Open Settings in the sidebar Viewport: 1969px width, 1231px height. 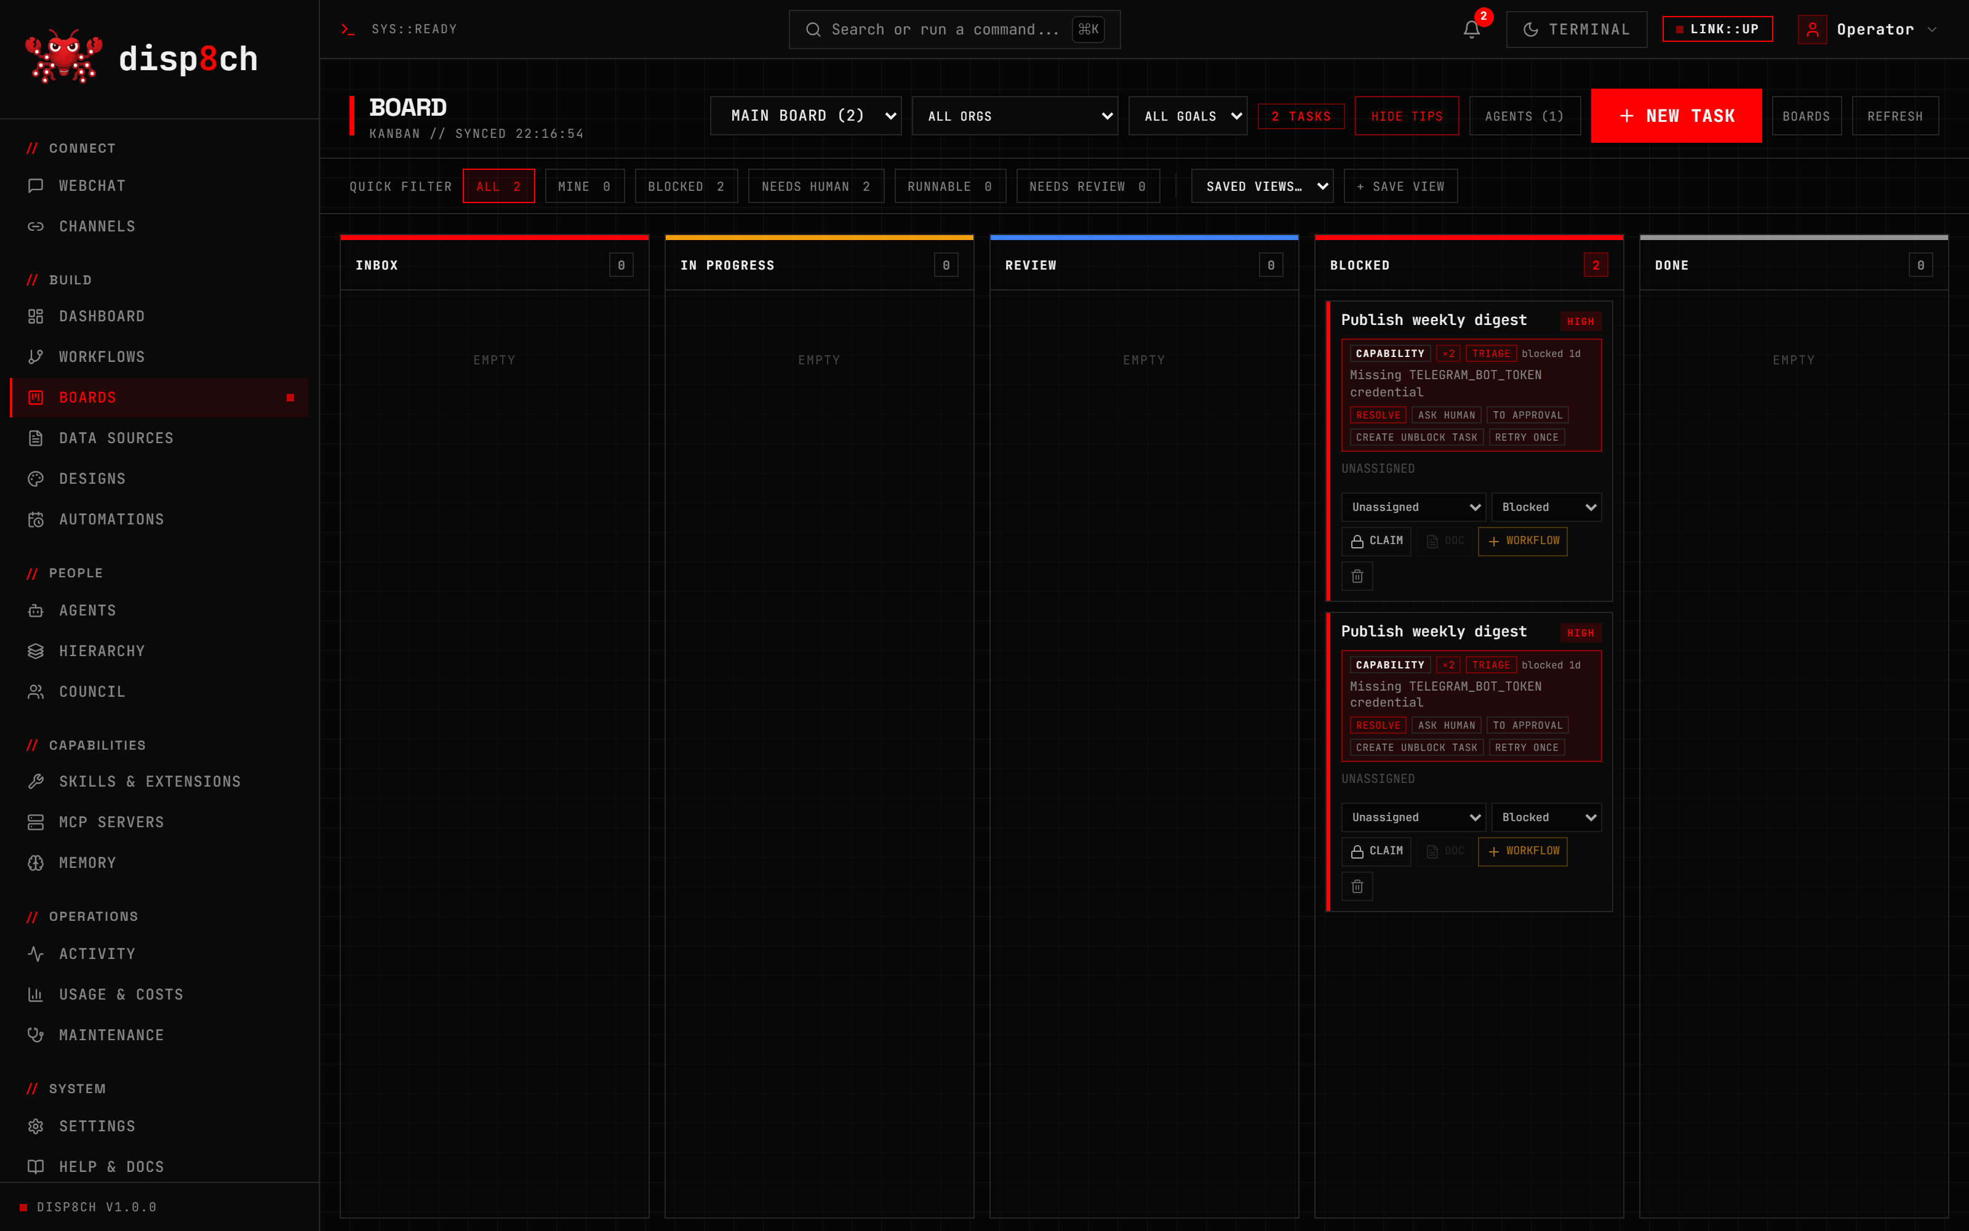tap(159, 1127)
